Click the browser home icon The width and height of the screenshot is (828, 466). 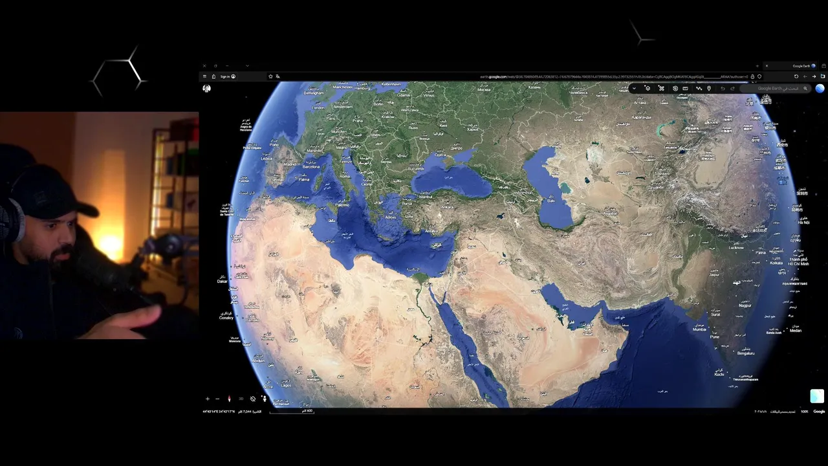213,76
